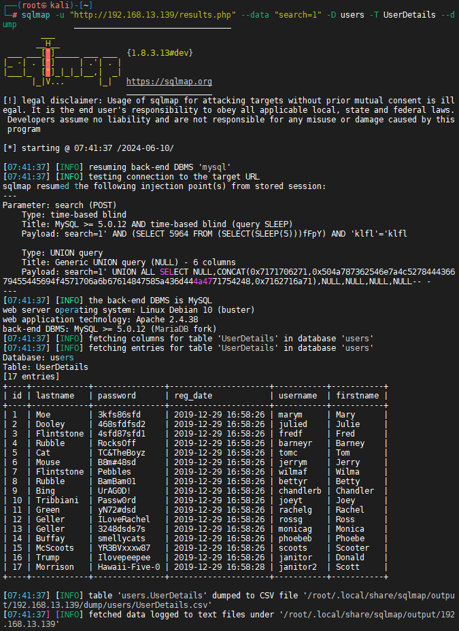Click username jerrym
The width and height of the screenshot is (459, 631).
pyautogui.click(x=293, y=462)
